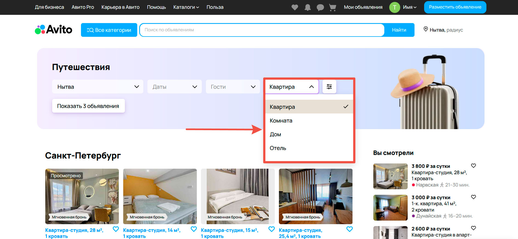Open Карьера в Авито link
The height and width of the screenshot is (239, 518).
(x=121, y=7)
